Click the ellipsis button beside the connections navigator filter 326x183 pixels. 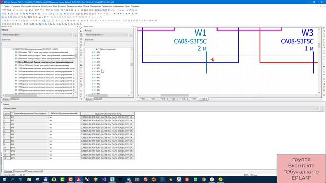click(x=131, y=35)
